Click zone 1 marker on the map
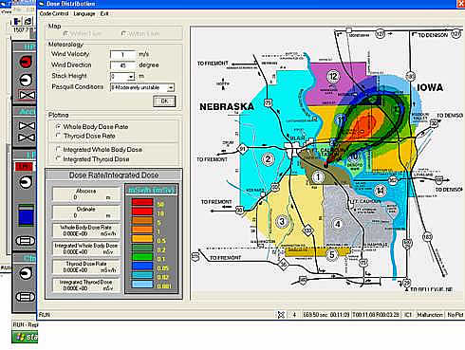The width and height of the screenshot is (465, 350). [x=318, y=177]
